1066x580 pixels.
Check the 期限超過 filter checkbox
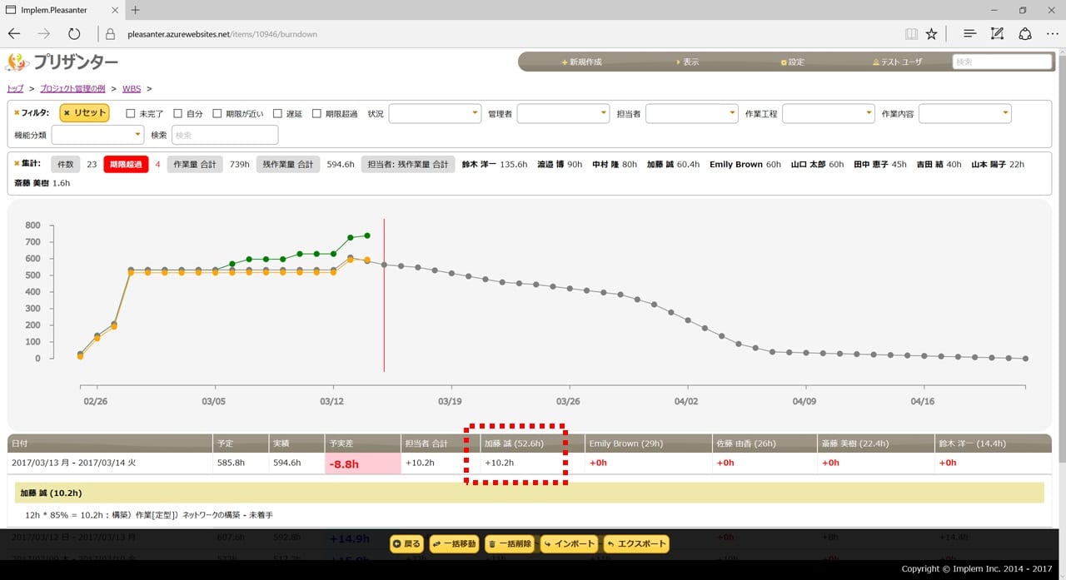click(317, 113)
